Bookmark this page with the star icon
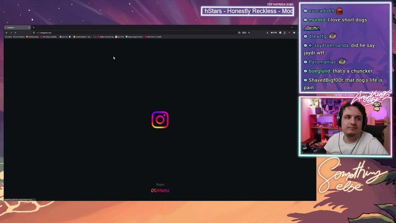This screenshot has width=396, height=223. (x=249, y=33)
